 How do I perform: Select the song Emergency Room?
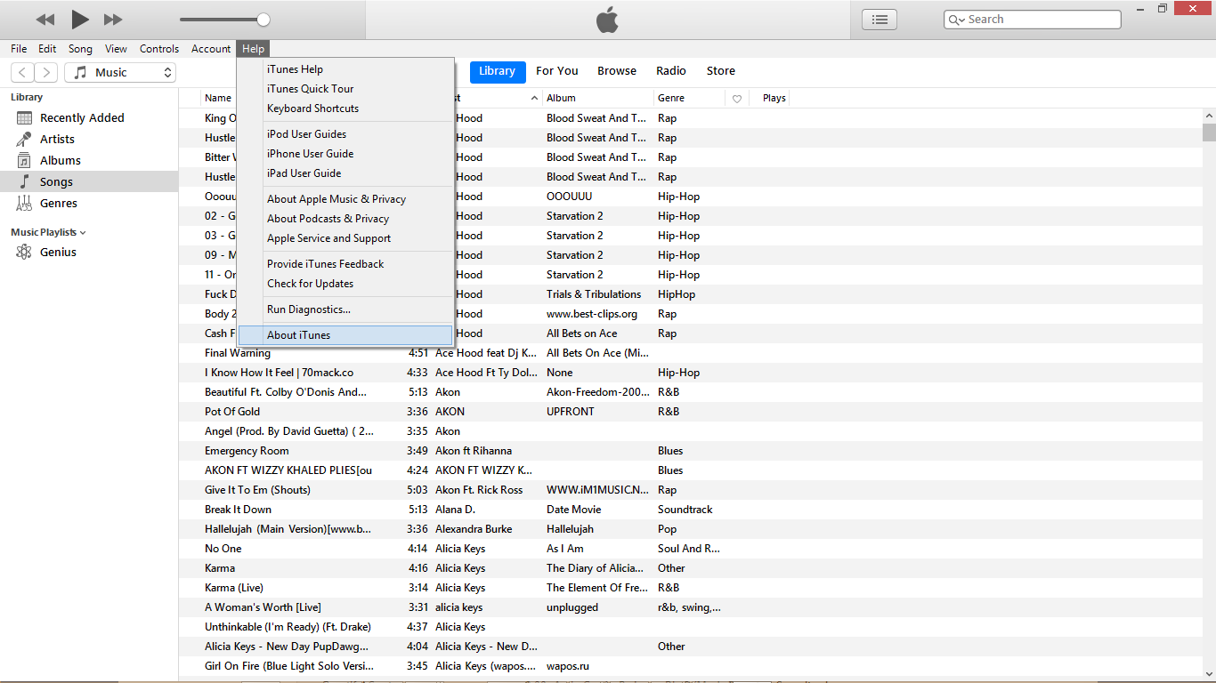pyautogui.click(x=247, y=451)
